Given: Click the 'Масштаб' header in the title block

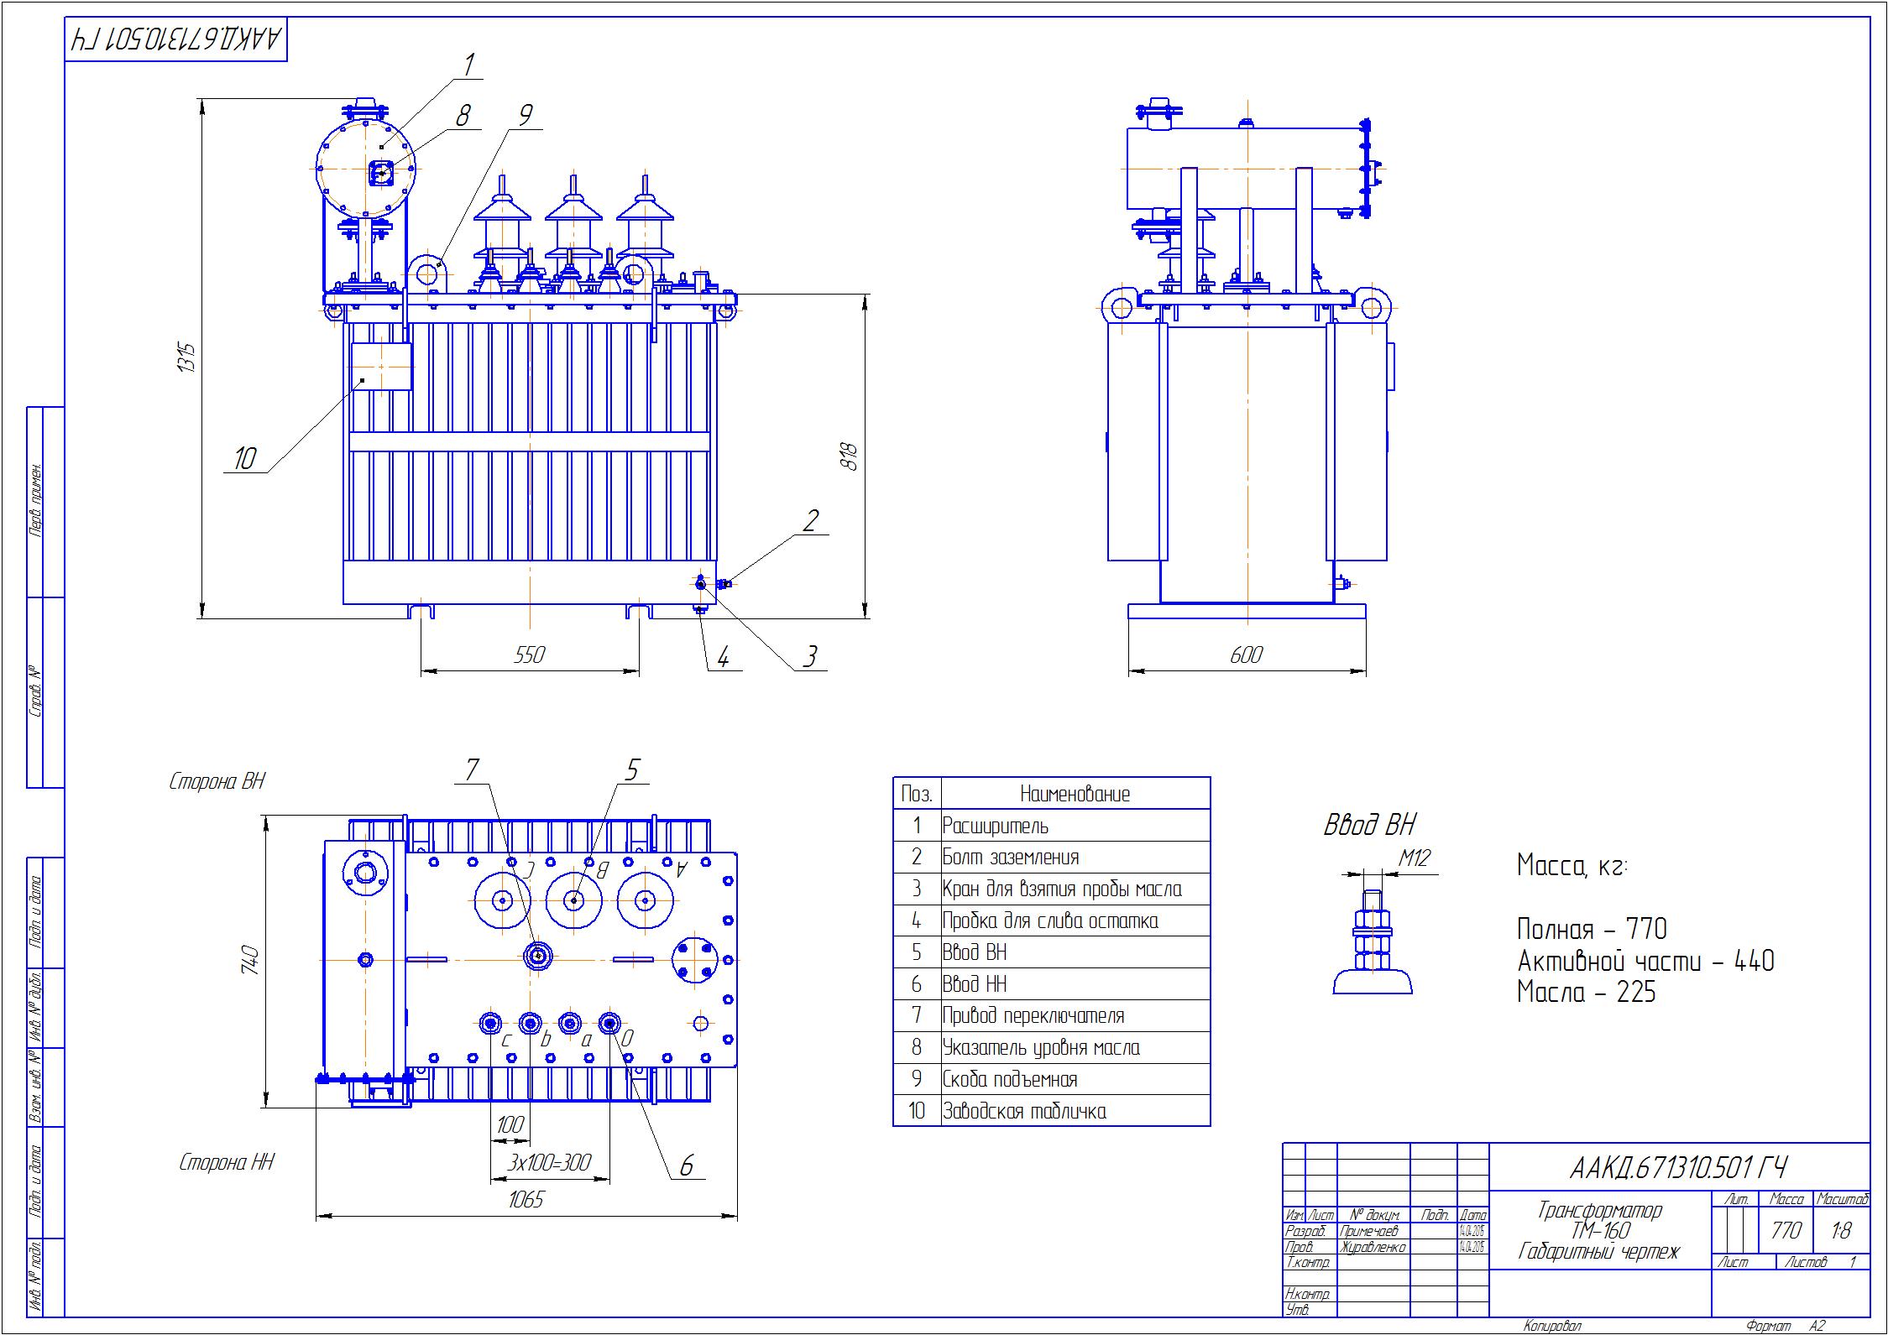Looking at the screenshot, I should click(1842, 1200).
